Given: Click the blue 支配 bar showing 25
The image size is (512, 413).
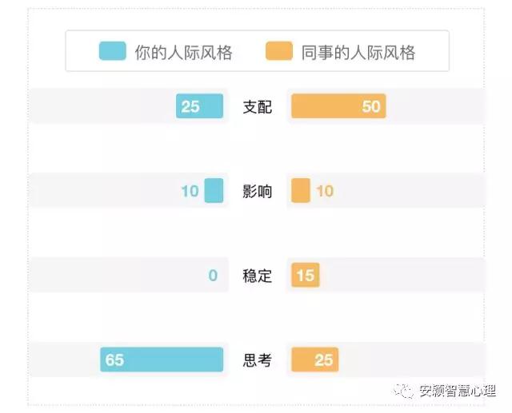Looking at the screenshot, I should tap(199, 106).
